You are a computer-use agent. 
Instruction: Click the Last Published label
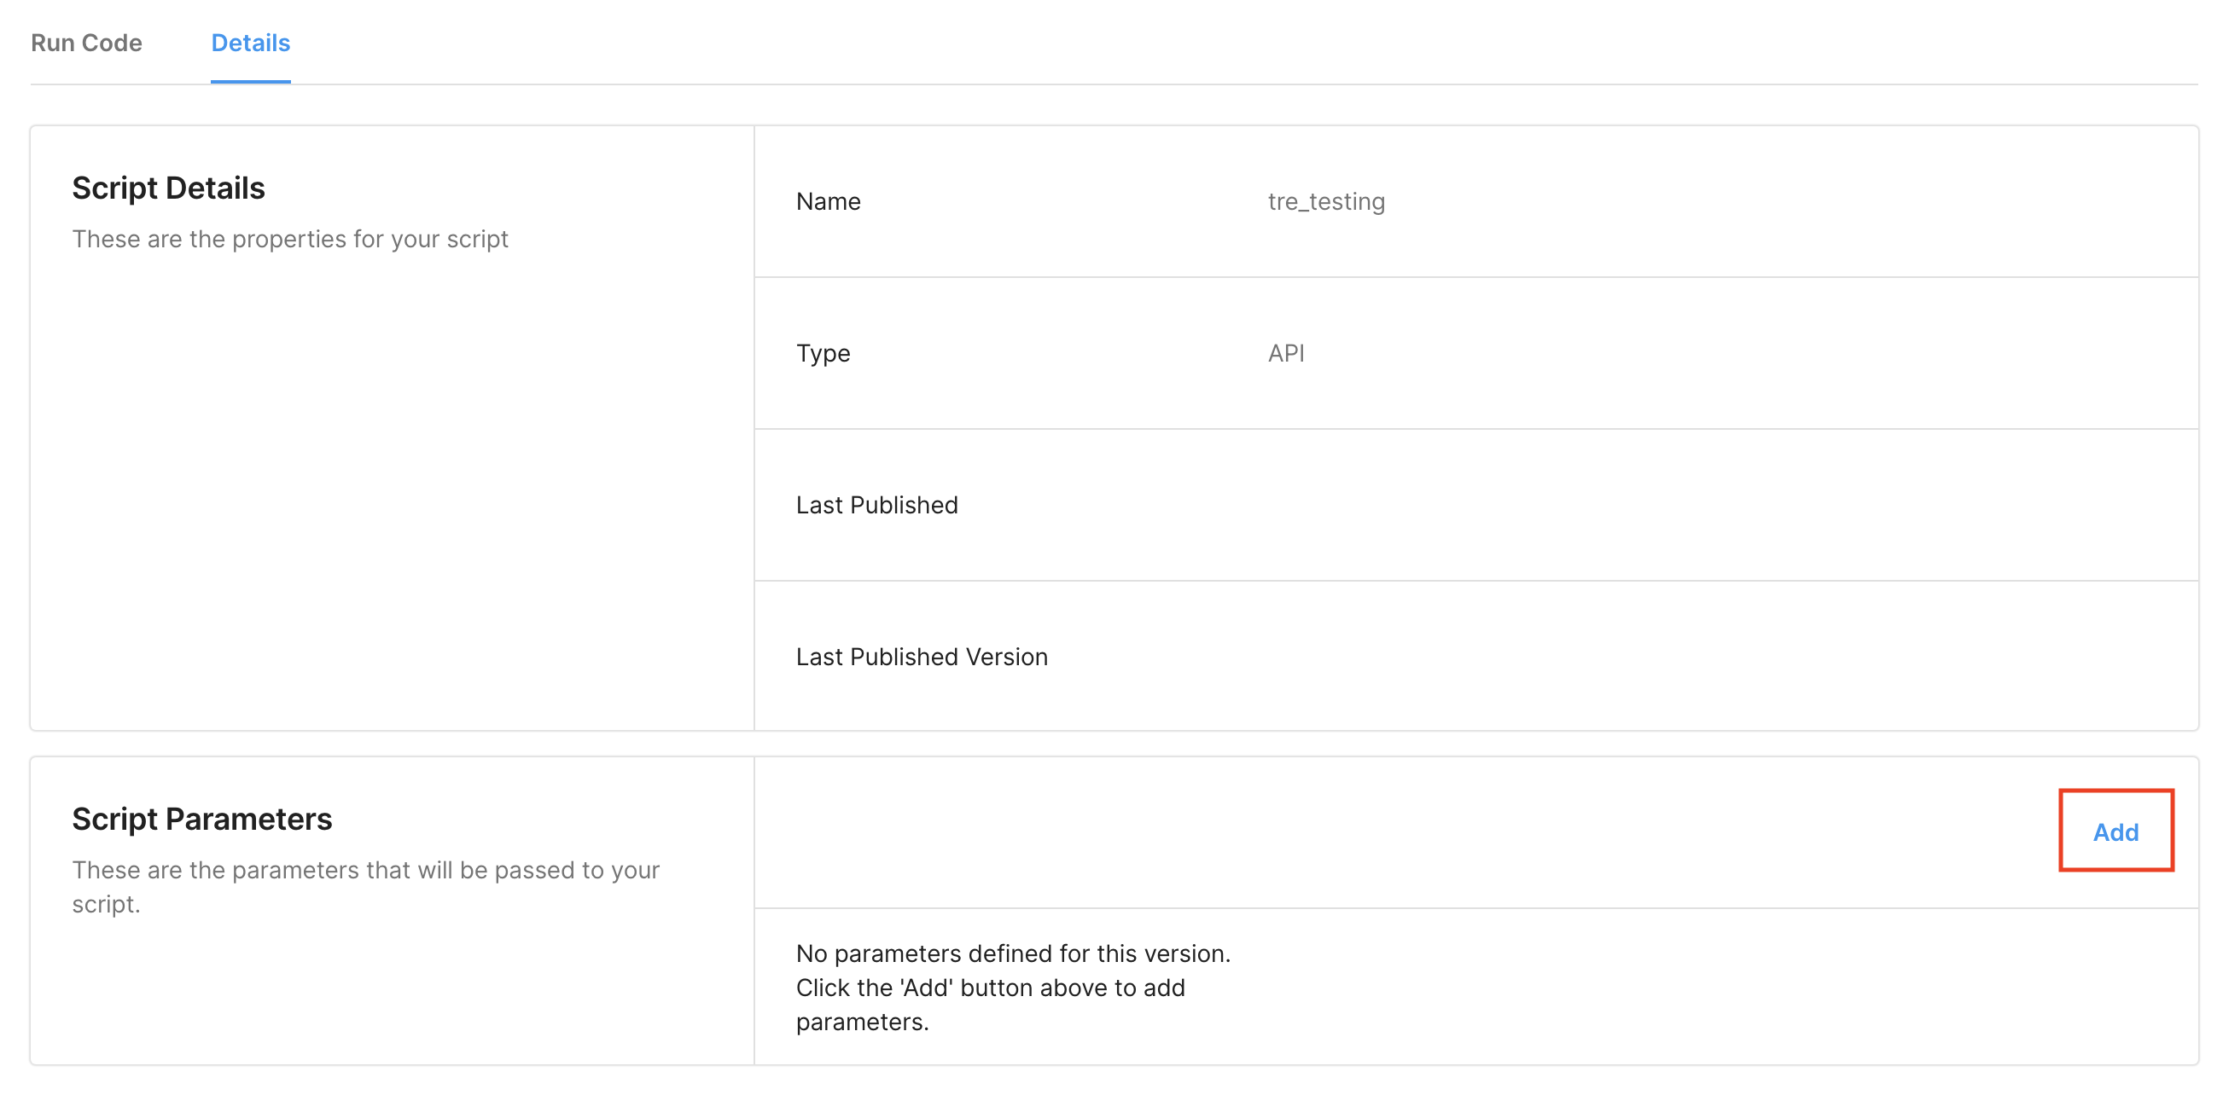tap(876, 505)
